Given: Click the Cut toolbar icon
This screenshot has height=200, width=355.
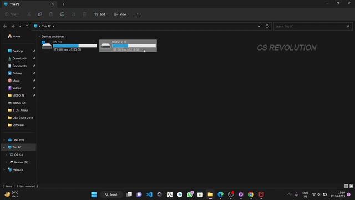Looking at the screenshot, I should [29, 14].
